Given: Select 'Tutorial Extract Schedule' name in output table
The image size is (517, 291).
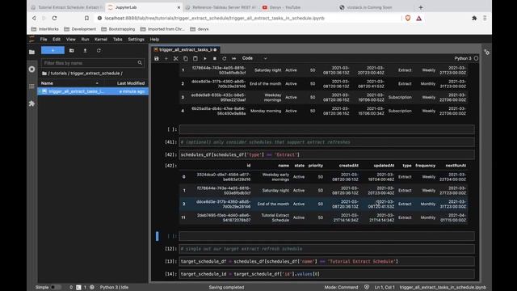Looking at the screenshot, I should point(275,217).
